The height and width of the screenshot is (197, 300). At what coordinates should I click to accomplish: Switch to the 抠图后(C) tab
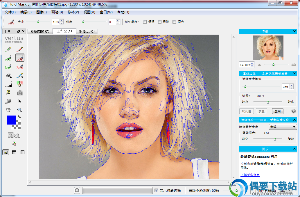click(87, 31)
